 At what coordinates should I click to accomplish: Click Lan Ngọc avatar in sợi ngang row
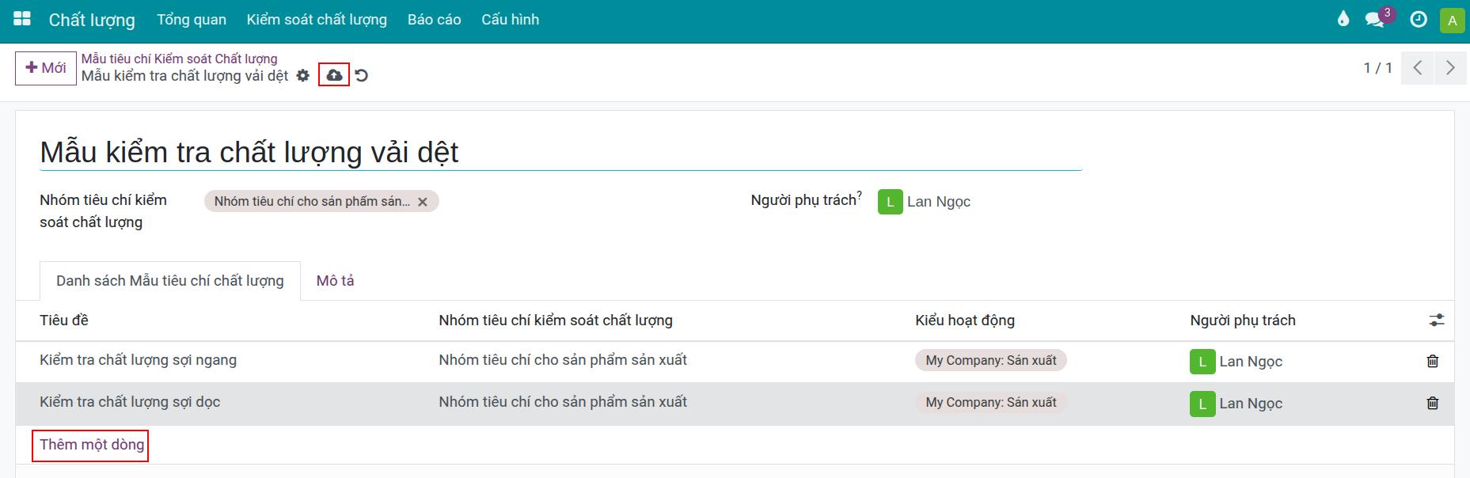(1202, 362)
